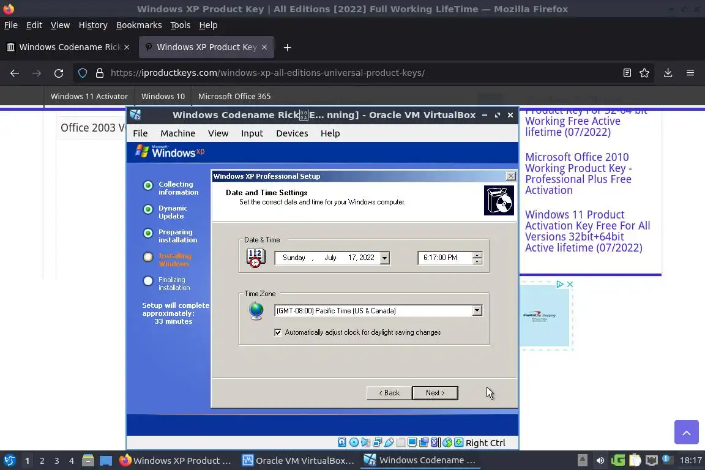Open VirtualBox File menu
705x470 pixels.
point(140,133)
